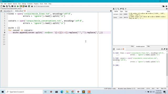Viewport: 168px width, 94px height.
Task: Click the conda base Python 3.7.7 status
Action: coord(127,89)
